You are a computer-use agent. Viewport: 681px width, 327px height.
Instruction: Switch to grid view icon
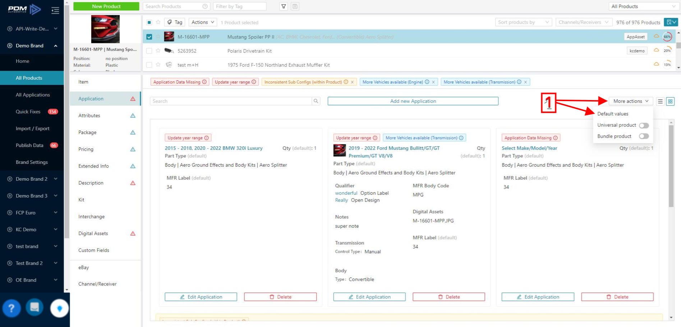[x=670, y=101]
